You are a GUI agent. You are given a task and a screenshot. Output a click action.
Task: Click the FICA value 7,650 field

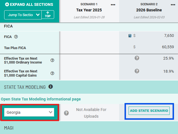click(169, 36)
